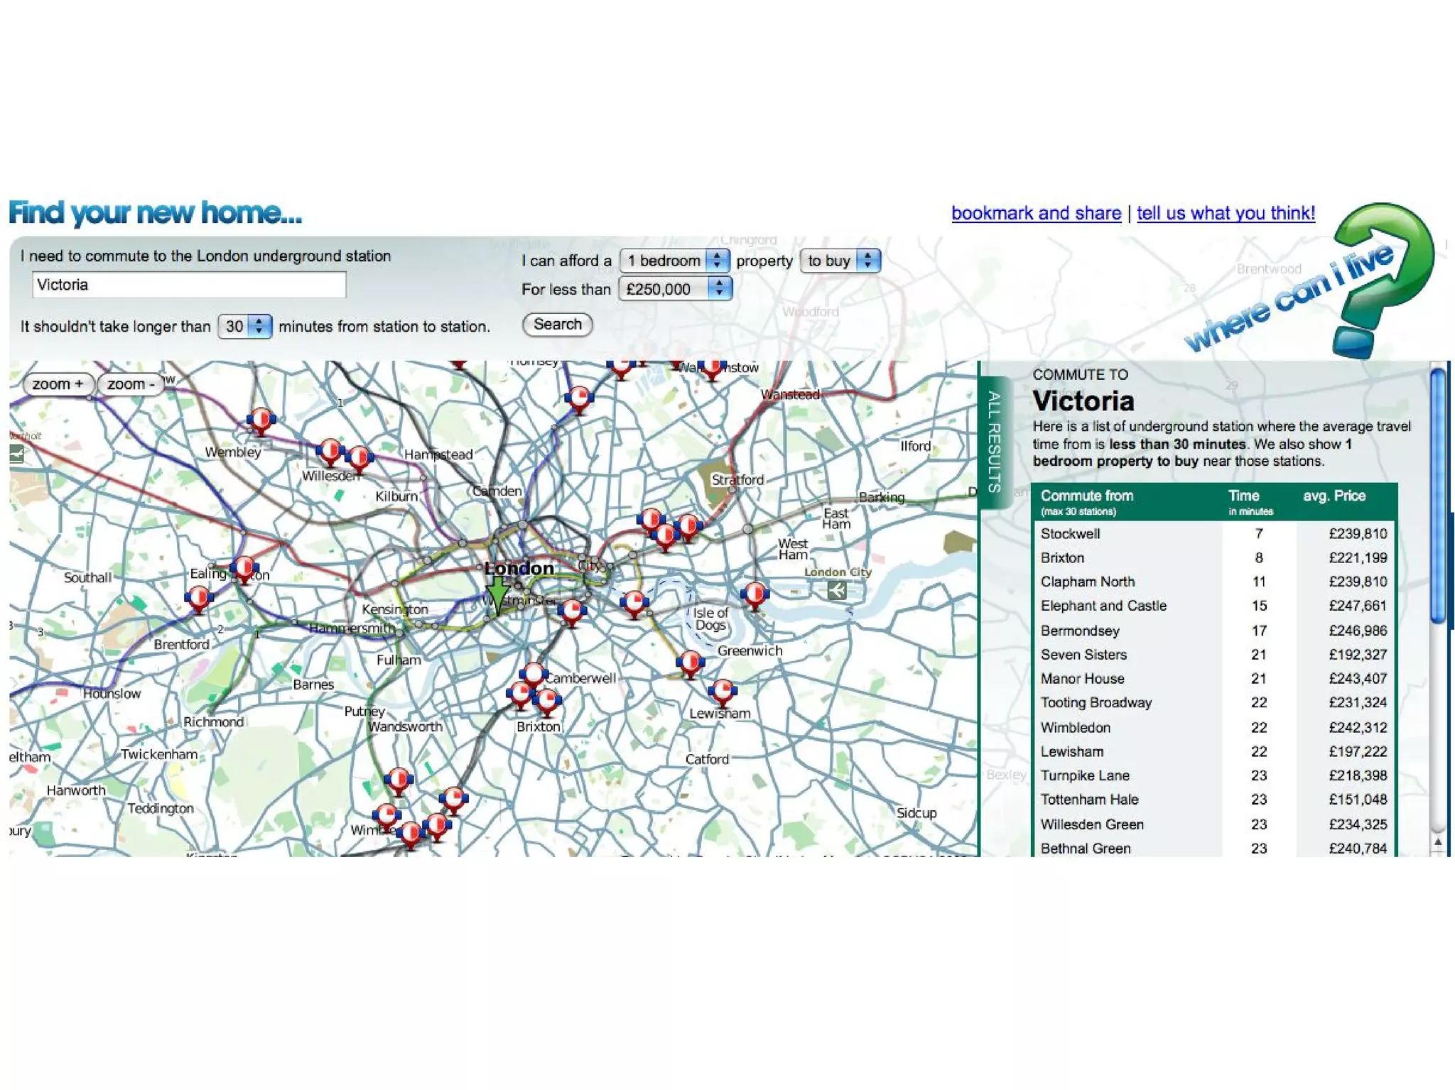
Task: Select the Clapham North result row
Action: click(x=1214, y=582)
